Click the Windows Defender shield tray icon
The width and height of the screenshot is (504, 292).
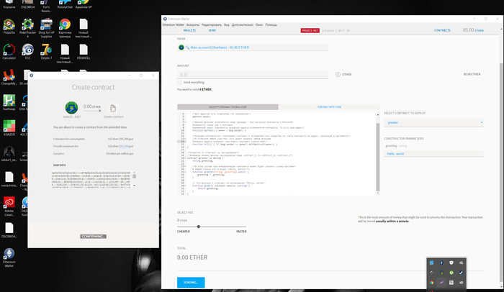pos(451,263)
